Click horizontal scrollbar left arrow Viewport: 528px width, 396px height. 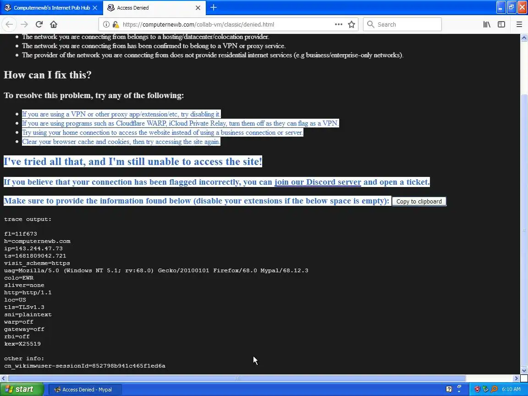pos(3,378)
